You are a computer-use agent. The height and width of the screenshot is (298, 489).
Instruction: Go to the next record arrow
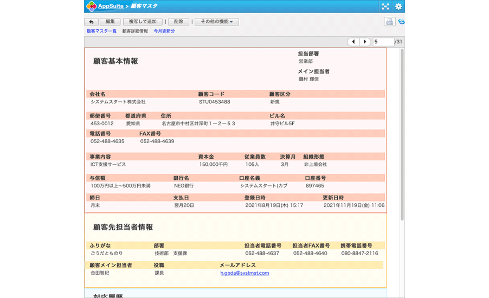tap(365, 42)
